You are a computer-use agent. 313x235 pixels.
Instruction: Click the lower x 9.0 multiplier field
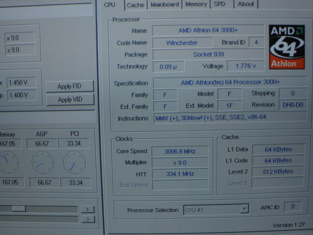tap(20, 50)
